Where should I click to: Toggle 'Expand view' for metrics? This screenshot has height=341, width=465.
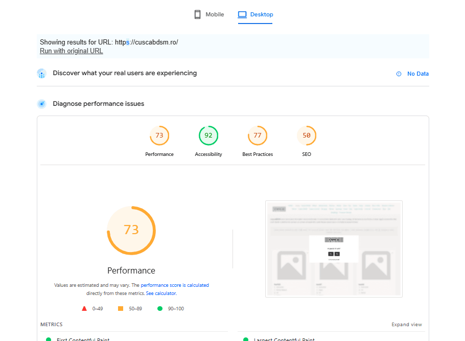[407, 325]
